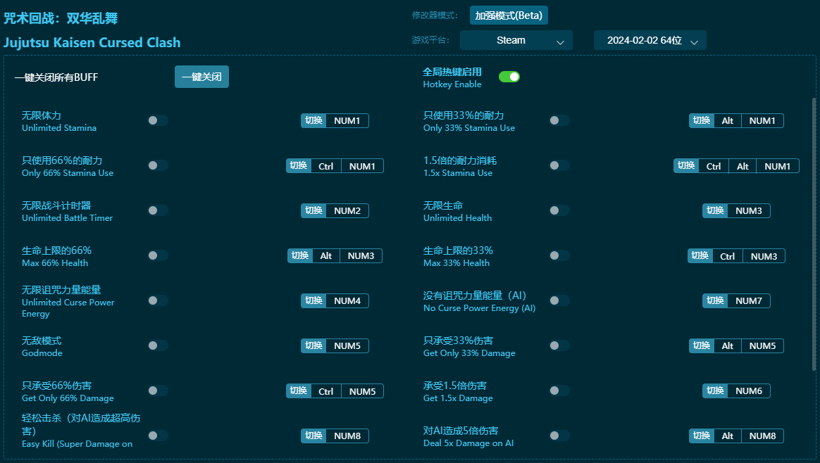Turn on Get 1.5x Damage toggle
The image size is (820, 463).
point(559,390)
